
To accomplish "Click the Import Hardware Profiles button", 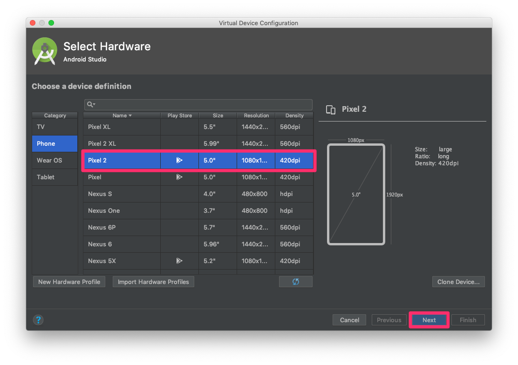I will tap(153, 282).
